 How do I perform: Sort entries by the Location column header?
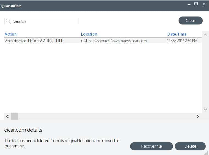[x=89, y=34]
